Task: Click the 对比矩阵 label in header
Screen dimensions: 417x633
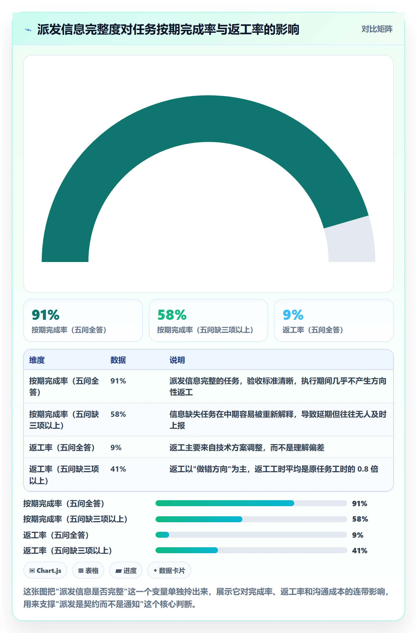Action: pyautogui.click(x=377, y=29)
